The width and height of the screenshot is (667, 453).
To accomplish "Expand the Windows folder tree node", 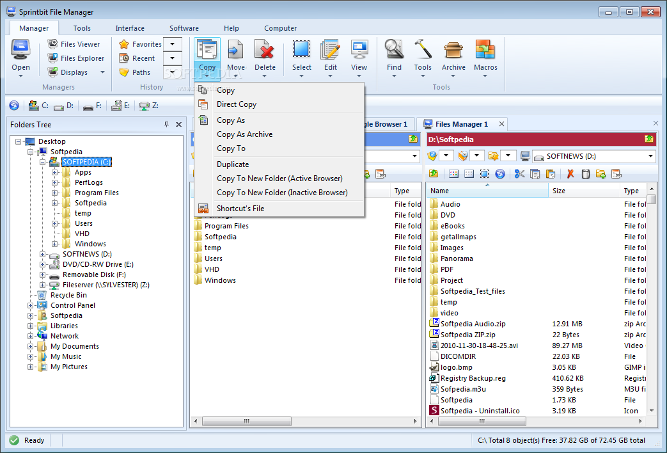I will click(54, 244).
